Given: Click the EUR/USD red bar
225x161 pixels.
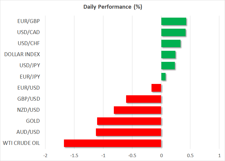Looking at the screenshot, I should click(156, 88).
